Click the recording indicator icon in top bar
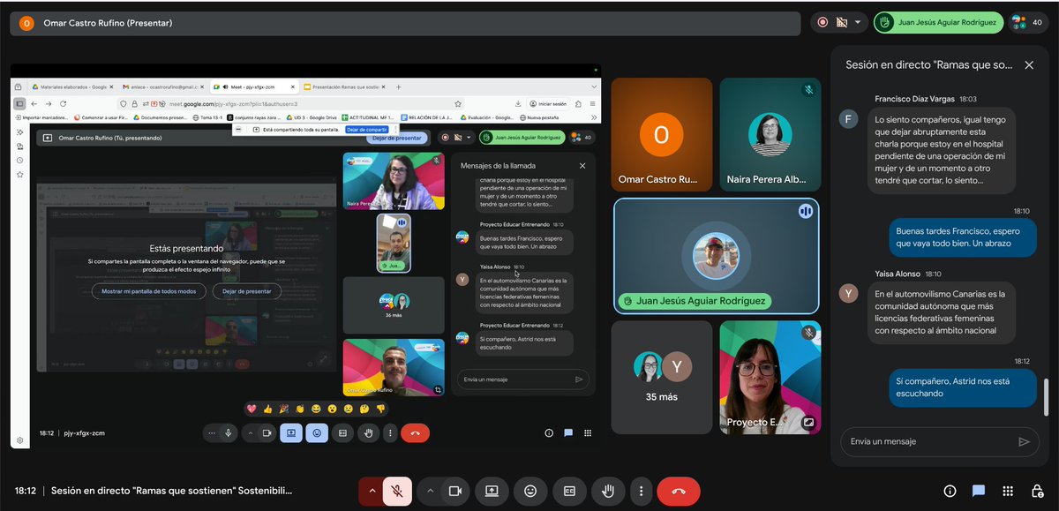 point(822,22)
